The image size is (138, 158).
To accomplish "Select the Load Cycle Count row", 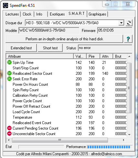I will (x=67, y=112).
